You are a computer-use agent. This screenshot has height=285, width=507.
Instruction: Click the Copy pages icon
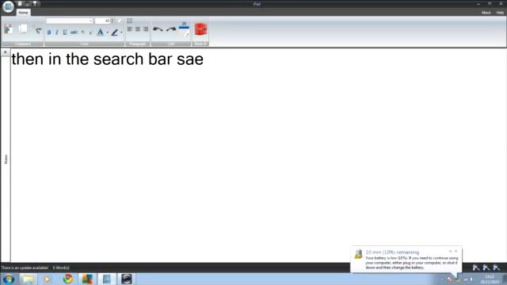[23, 29]
